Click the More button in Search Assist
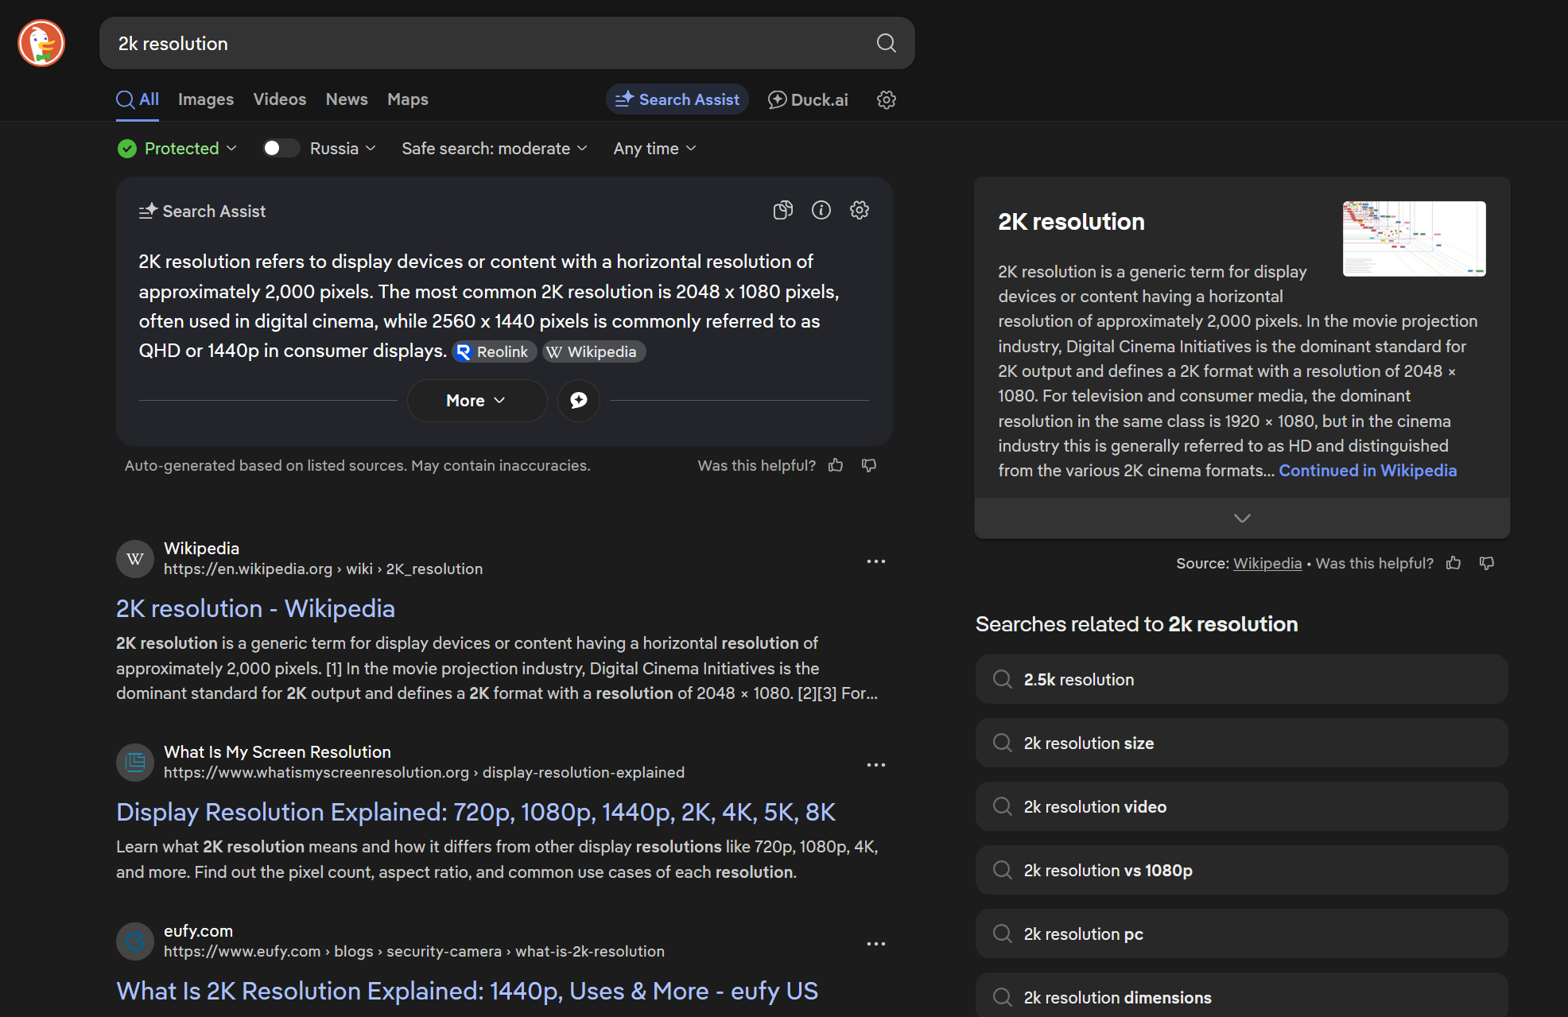Screen dimensions: 1568x1017 [x=476, y=400]
